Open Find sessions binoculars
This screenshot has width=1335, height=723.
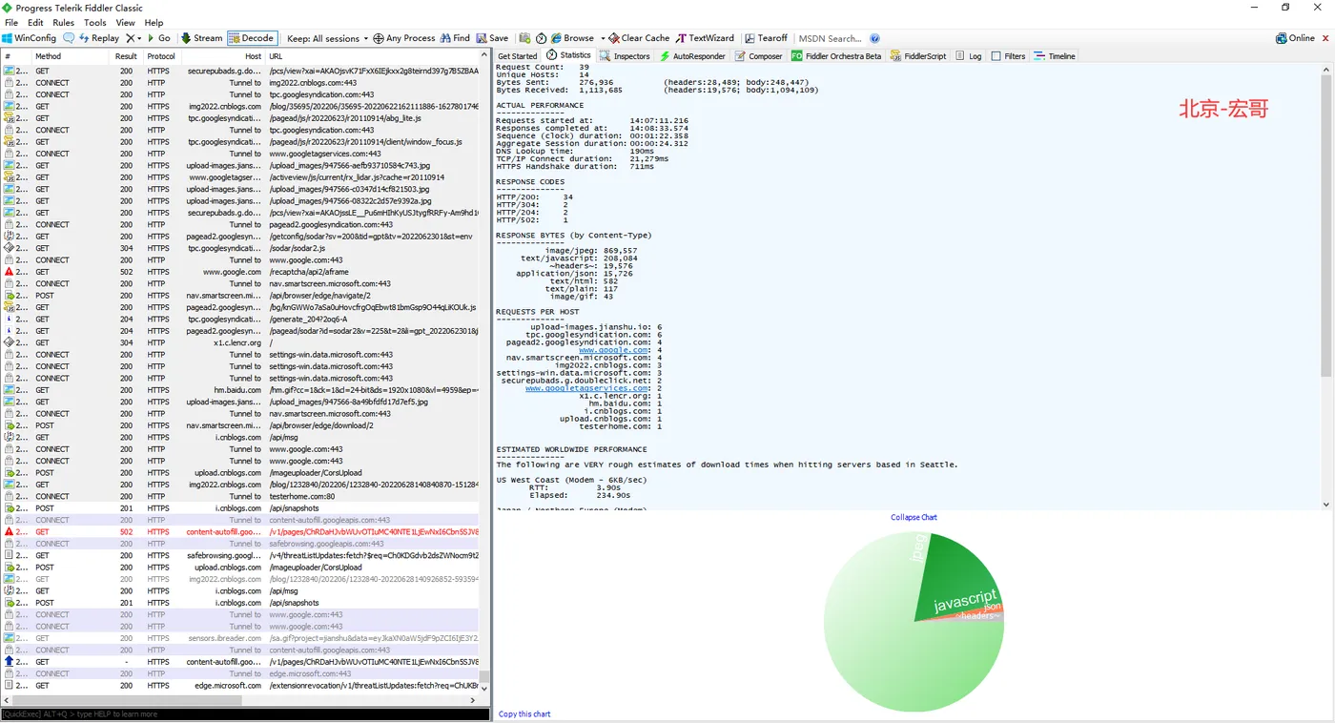click(x=455, y=38)
